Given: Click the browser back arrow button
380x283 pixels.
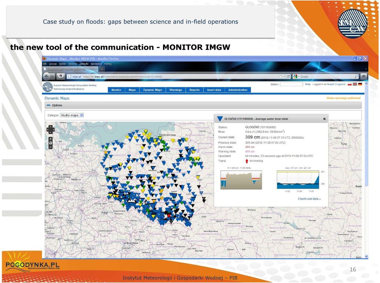Looking at the screenshot, I should 47,77.
